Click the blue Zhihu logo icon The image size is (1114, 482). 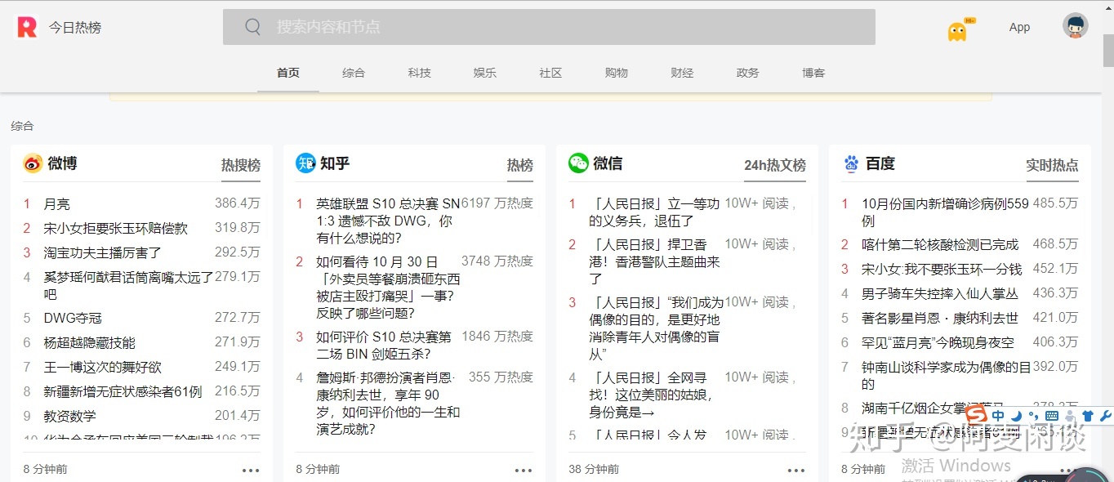[x=305, y=163]
